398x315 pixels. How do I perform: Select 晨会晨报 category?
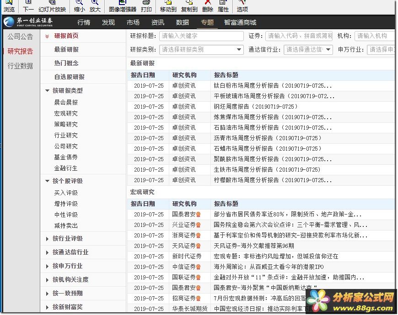pos(66,102)
